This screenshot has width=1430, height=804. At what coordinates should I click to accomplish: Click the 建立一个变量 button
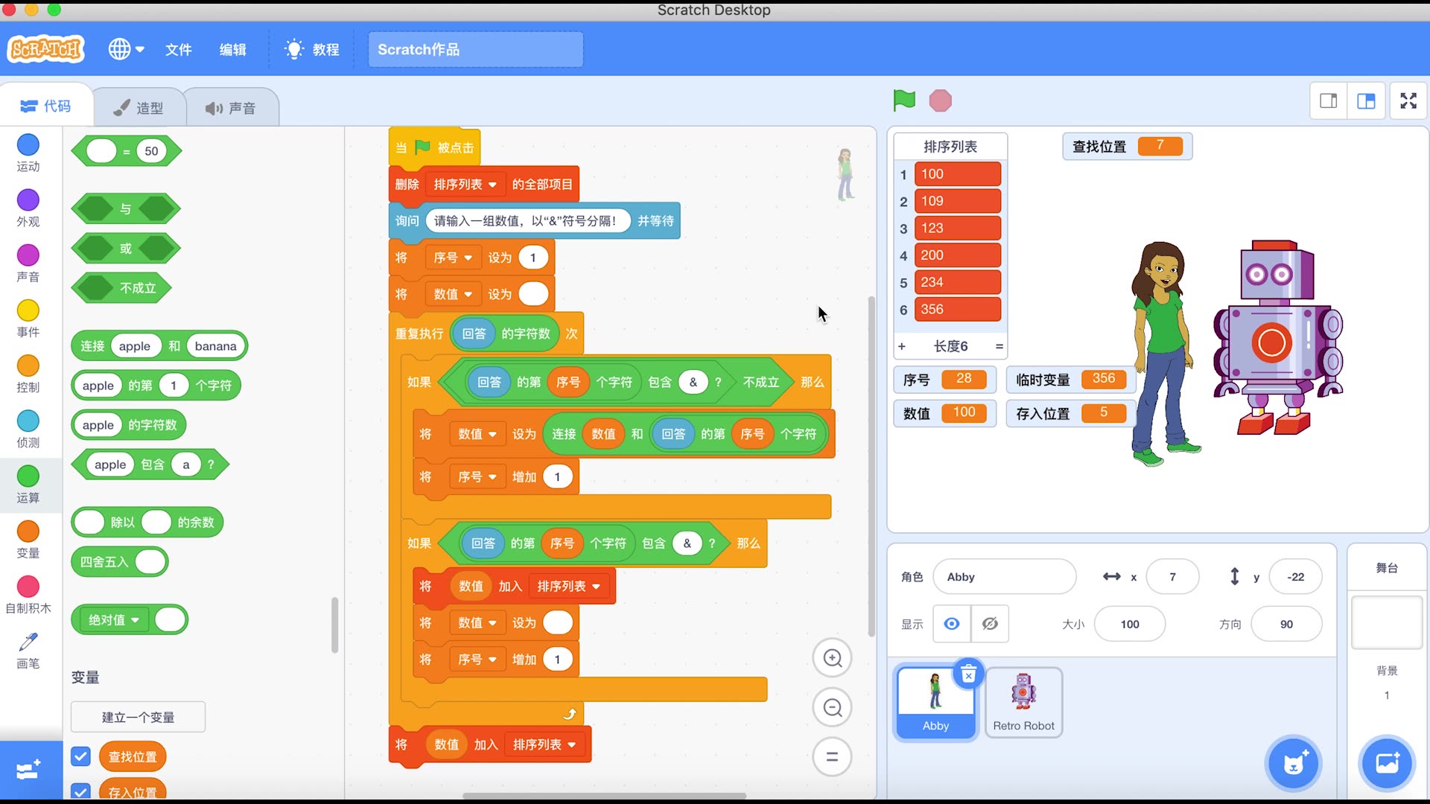point(137,717)
